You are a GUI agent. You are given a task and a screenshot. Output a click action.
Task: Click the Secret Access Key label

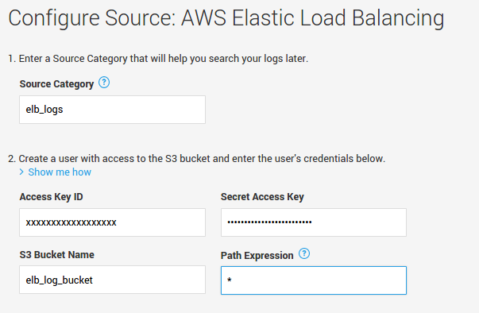click(x=262, y=197)
